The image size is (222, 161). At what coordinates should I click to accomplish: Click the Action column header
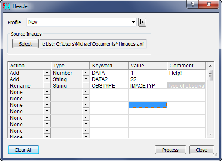[x=30, y=66]
